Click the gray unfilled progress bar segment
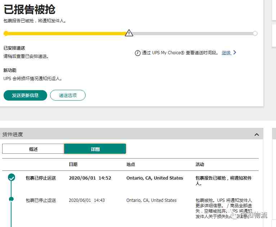The height and width of the screenshot is (227, 276). pos(193,33)
